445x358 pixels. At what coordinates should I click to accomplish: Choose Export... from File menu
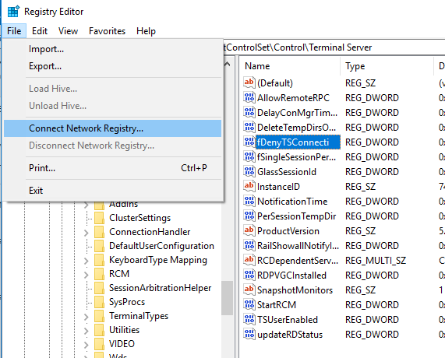point(113,66)
